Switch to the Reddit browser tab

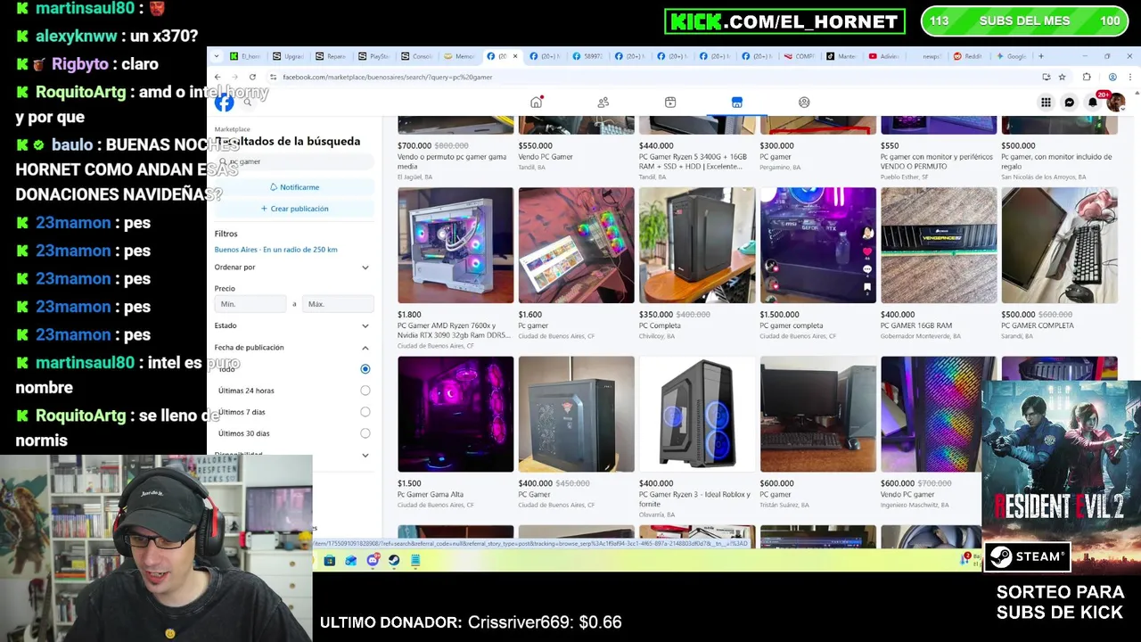967,56
